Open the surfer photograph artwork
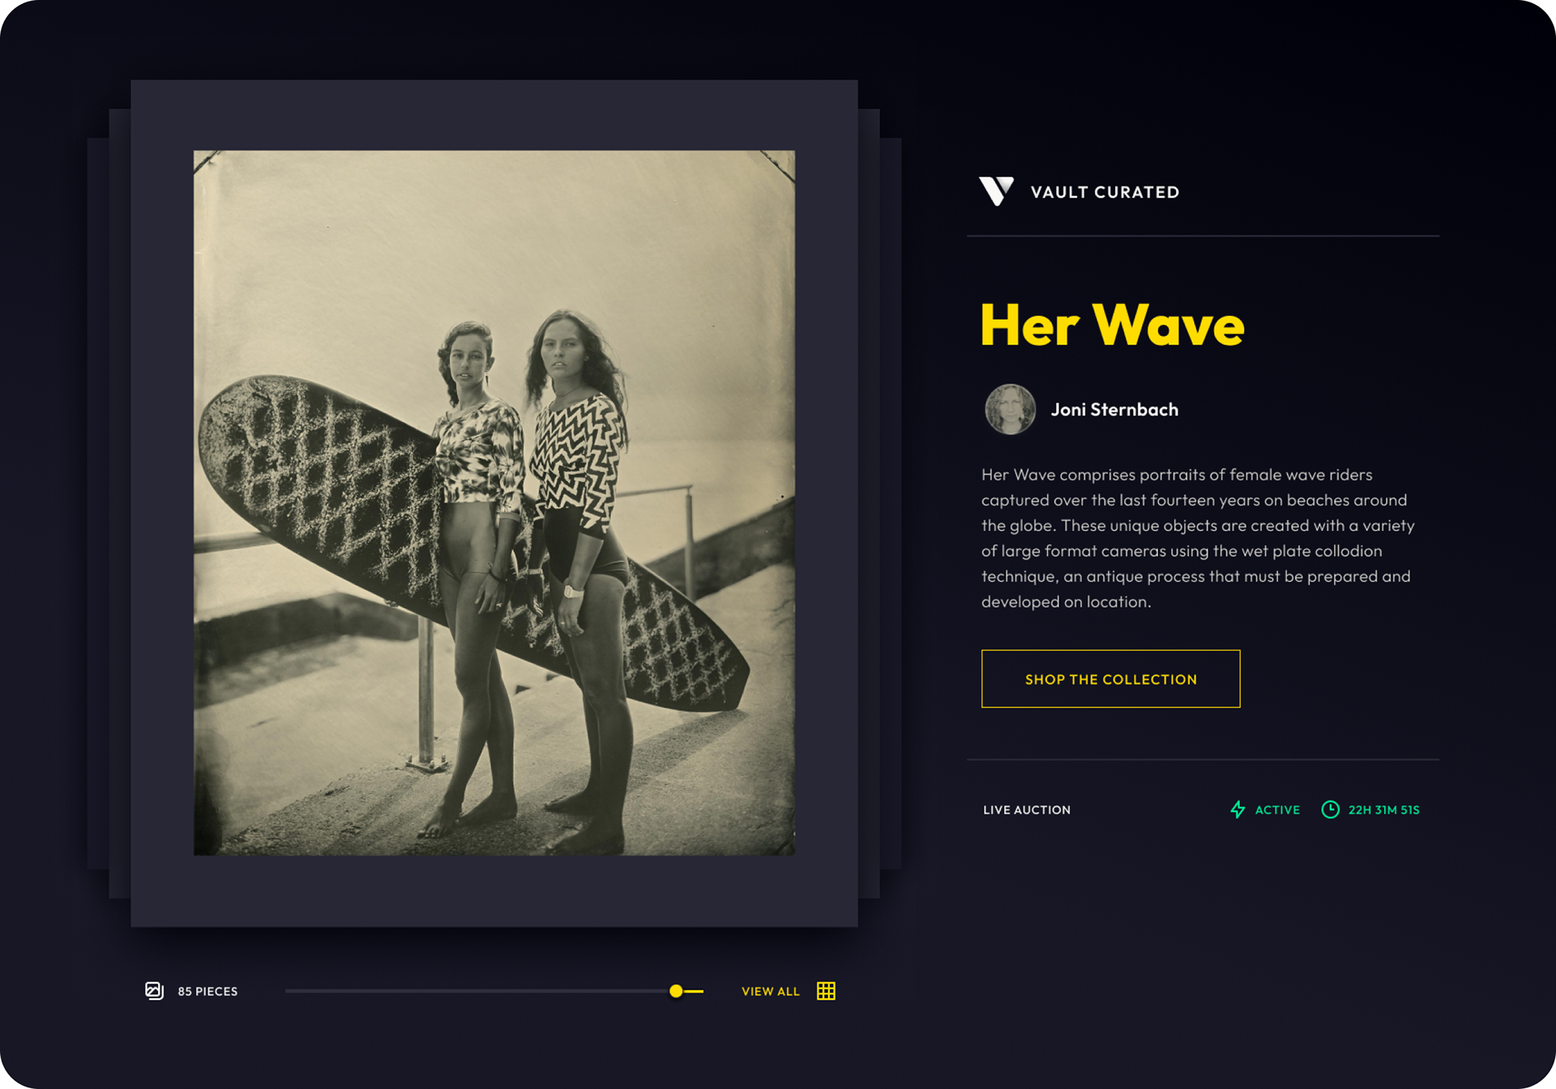Viewport: 1556px width, 1089px height. pos(494,502)
